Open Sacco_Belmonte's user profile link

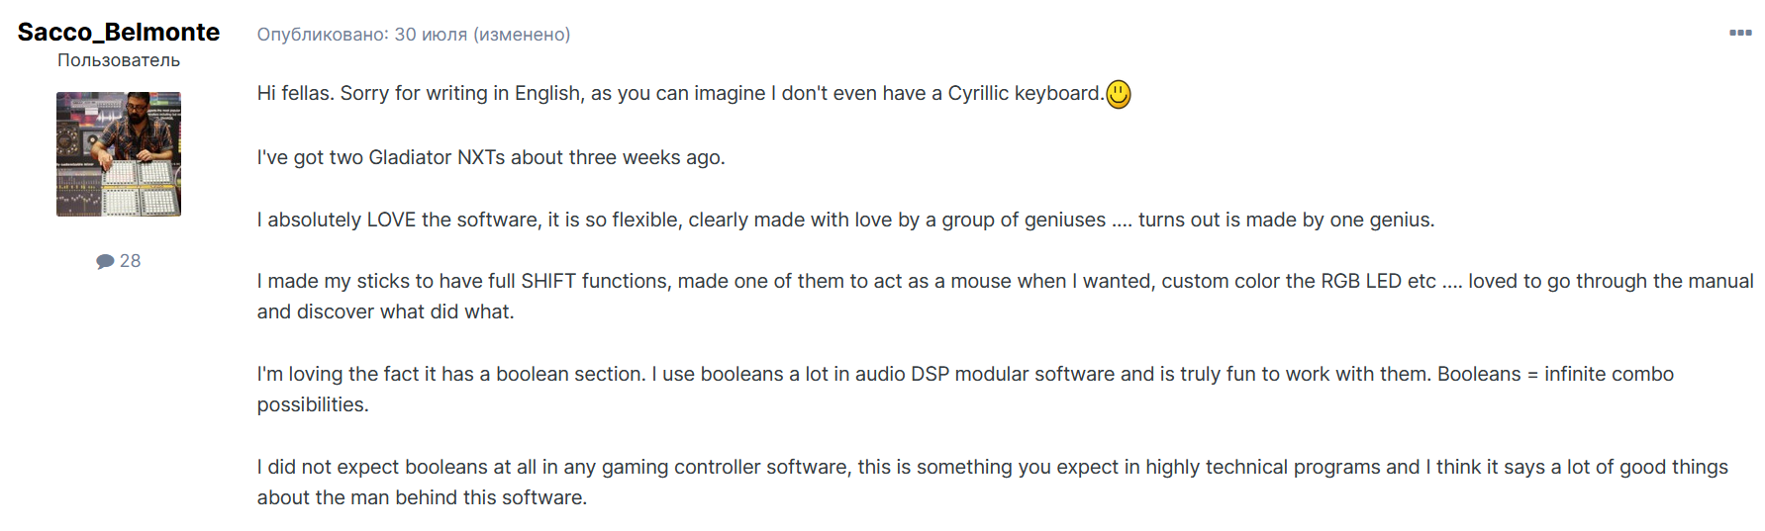[x=119, y=32]
